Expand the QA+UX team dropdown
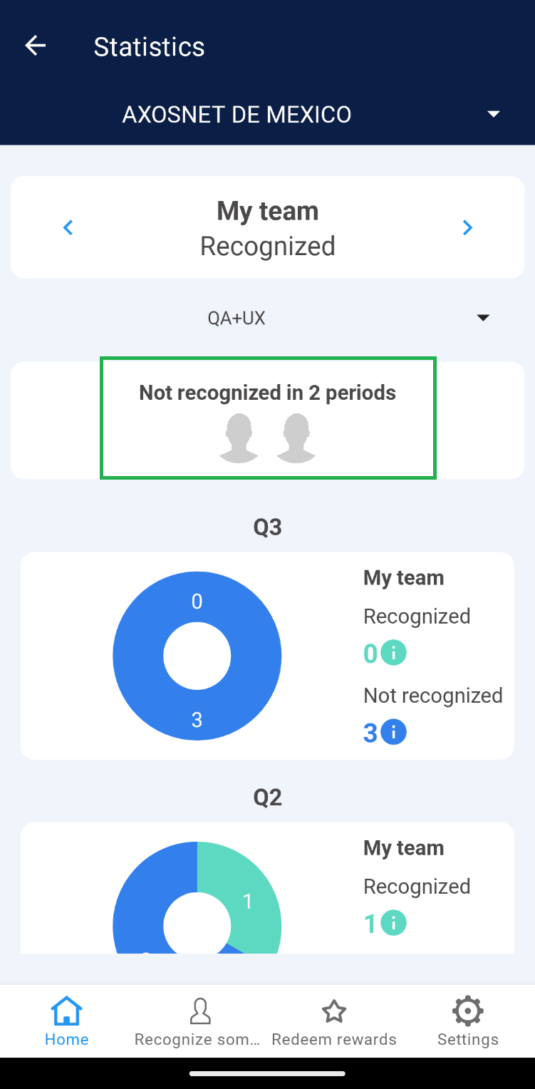Image resolution: width=535 pixels, height=1089 pixels. [x=483, y=318]
